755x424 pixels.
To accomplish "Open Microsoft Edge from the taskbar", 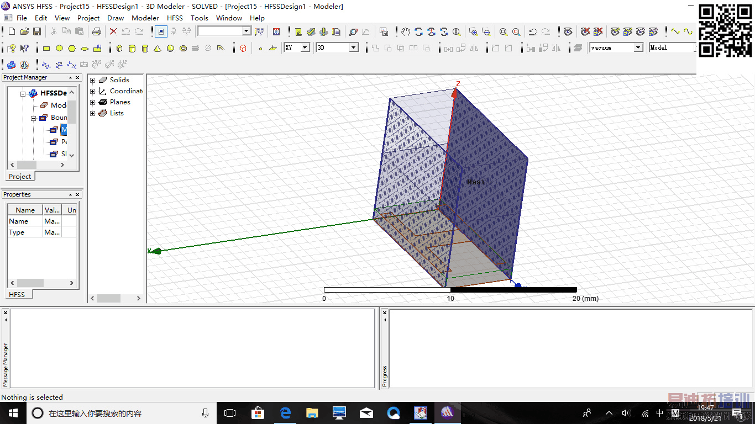I will pos(285,413).
